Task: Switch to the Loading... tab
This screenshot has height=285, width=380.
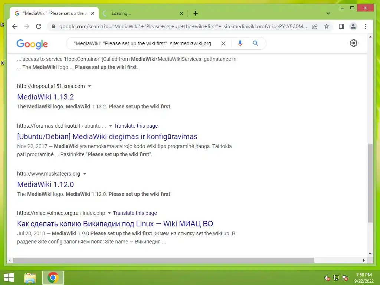Action: [143, 13]
